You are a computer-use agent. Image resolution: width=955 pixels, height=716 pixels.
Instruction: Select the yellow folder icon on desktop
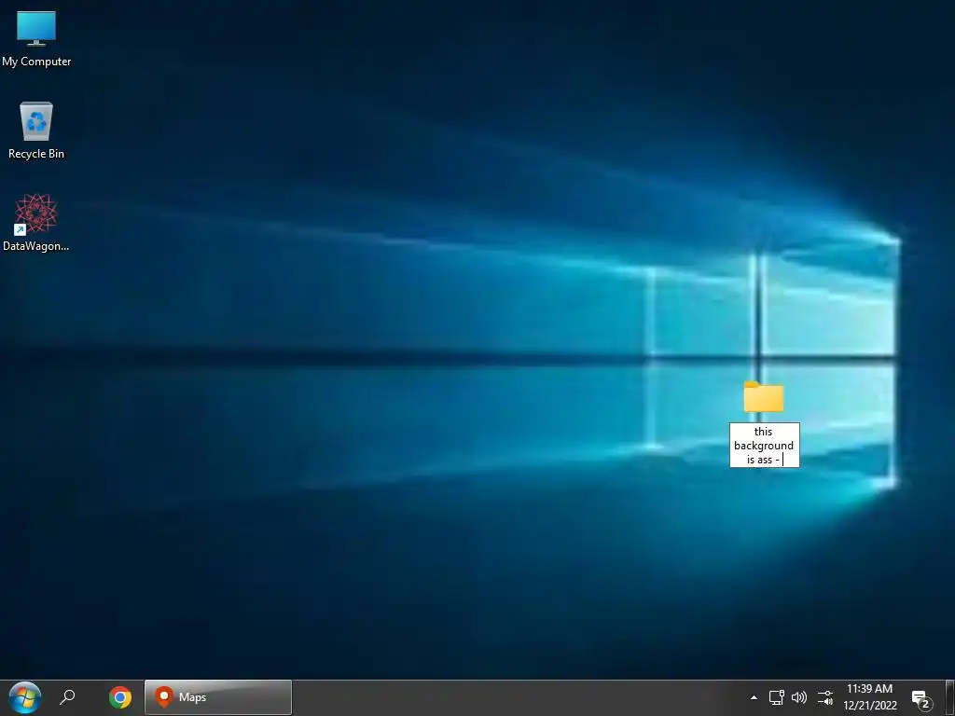point(763,397)
